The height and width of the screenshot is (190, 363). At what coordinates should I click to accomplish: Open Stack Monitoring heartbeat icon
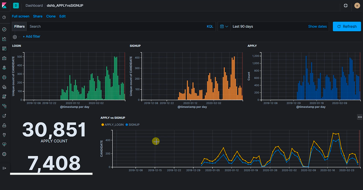coord(4,145)
